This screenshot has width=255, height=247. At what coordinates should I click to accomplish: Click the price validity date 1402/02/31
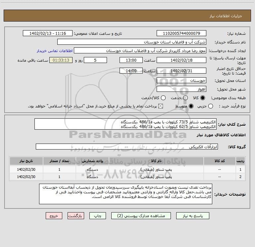[x=181, y=71]
